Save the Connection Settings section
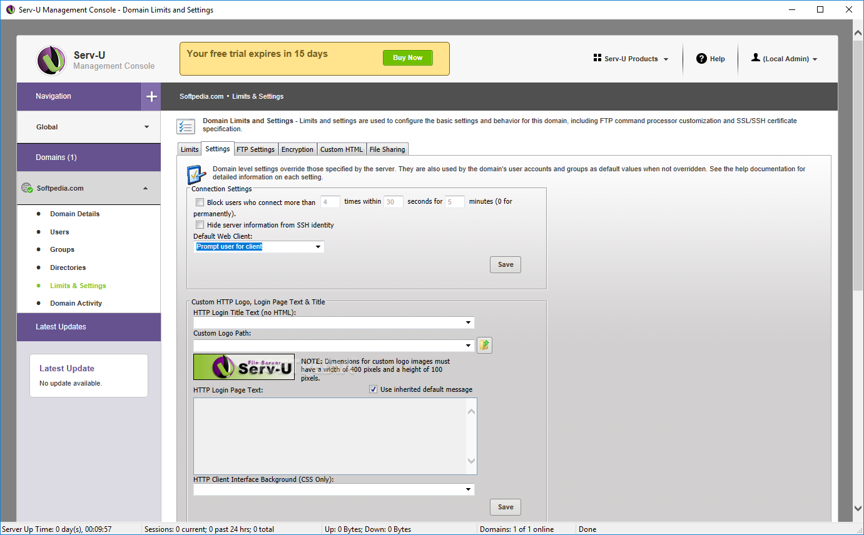 (x=506, y=264)
